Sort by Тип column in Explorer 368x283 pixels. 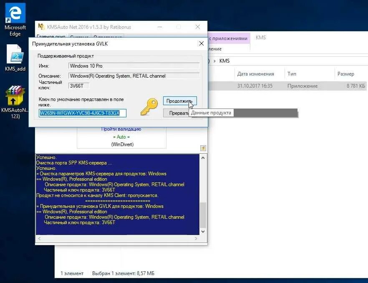pos(292,74)
